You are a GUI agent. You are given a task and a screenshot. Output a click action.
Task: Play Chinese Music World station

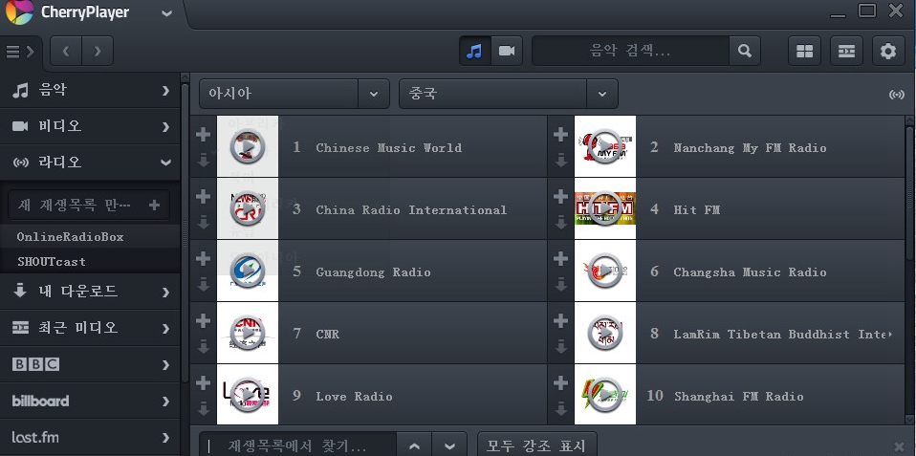[248, 146]
